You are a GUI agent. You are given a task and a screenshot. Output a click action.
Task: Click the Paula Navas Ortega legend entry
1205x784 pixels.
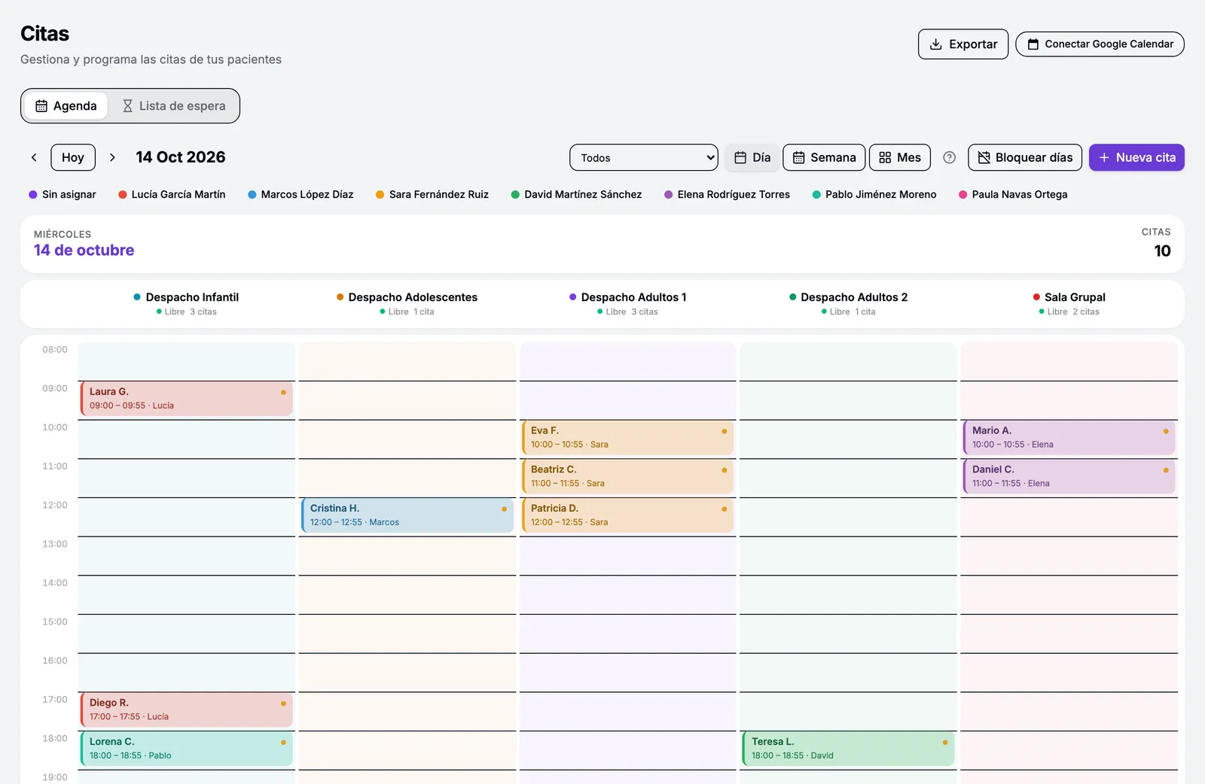pyautogui.click(x=1012, y=194)
